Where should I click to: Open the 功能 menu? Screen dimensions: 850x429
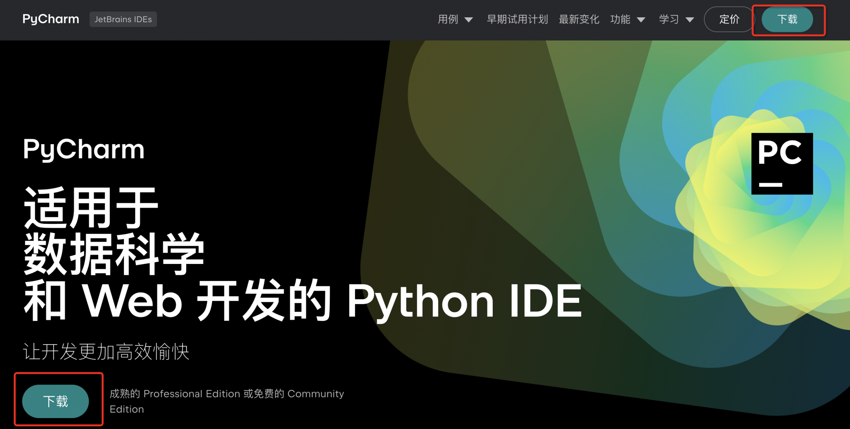620,19
